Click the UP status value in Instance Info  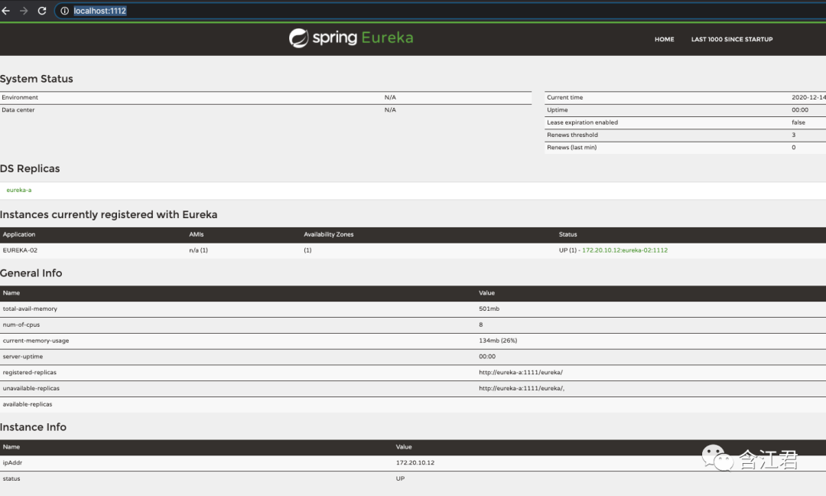pyautogui.click(x=400, y=478)
